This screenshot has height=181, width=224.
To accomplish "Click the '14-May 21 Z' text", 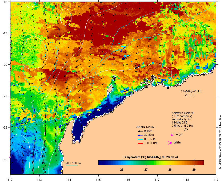I will click(179, 122).
